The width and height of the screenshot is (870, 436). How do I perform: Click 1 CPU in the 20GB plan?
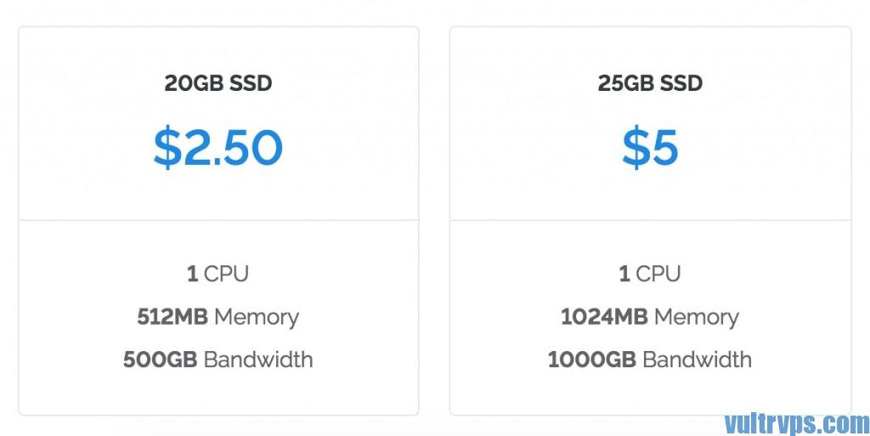coord(218,274)
